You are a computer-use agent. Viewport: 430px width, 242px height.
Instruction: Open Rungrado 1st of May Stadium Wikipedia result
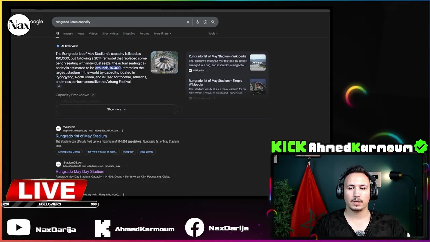click(x=81, y=136)
